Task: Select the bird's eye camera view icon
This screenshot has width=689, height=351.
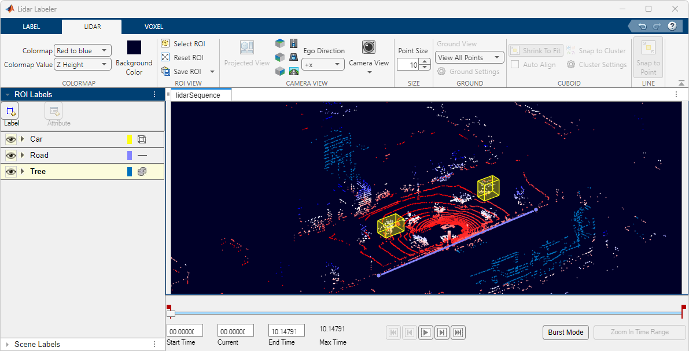Action: [x=294, y=43]
